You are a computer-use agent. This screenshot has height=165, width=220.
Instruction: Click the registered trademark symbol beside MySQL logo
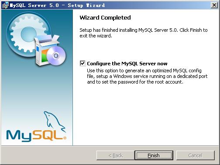pyautogui.click(x=65, y=138)
